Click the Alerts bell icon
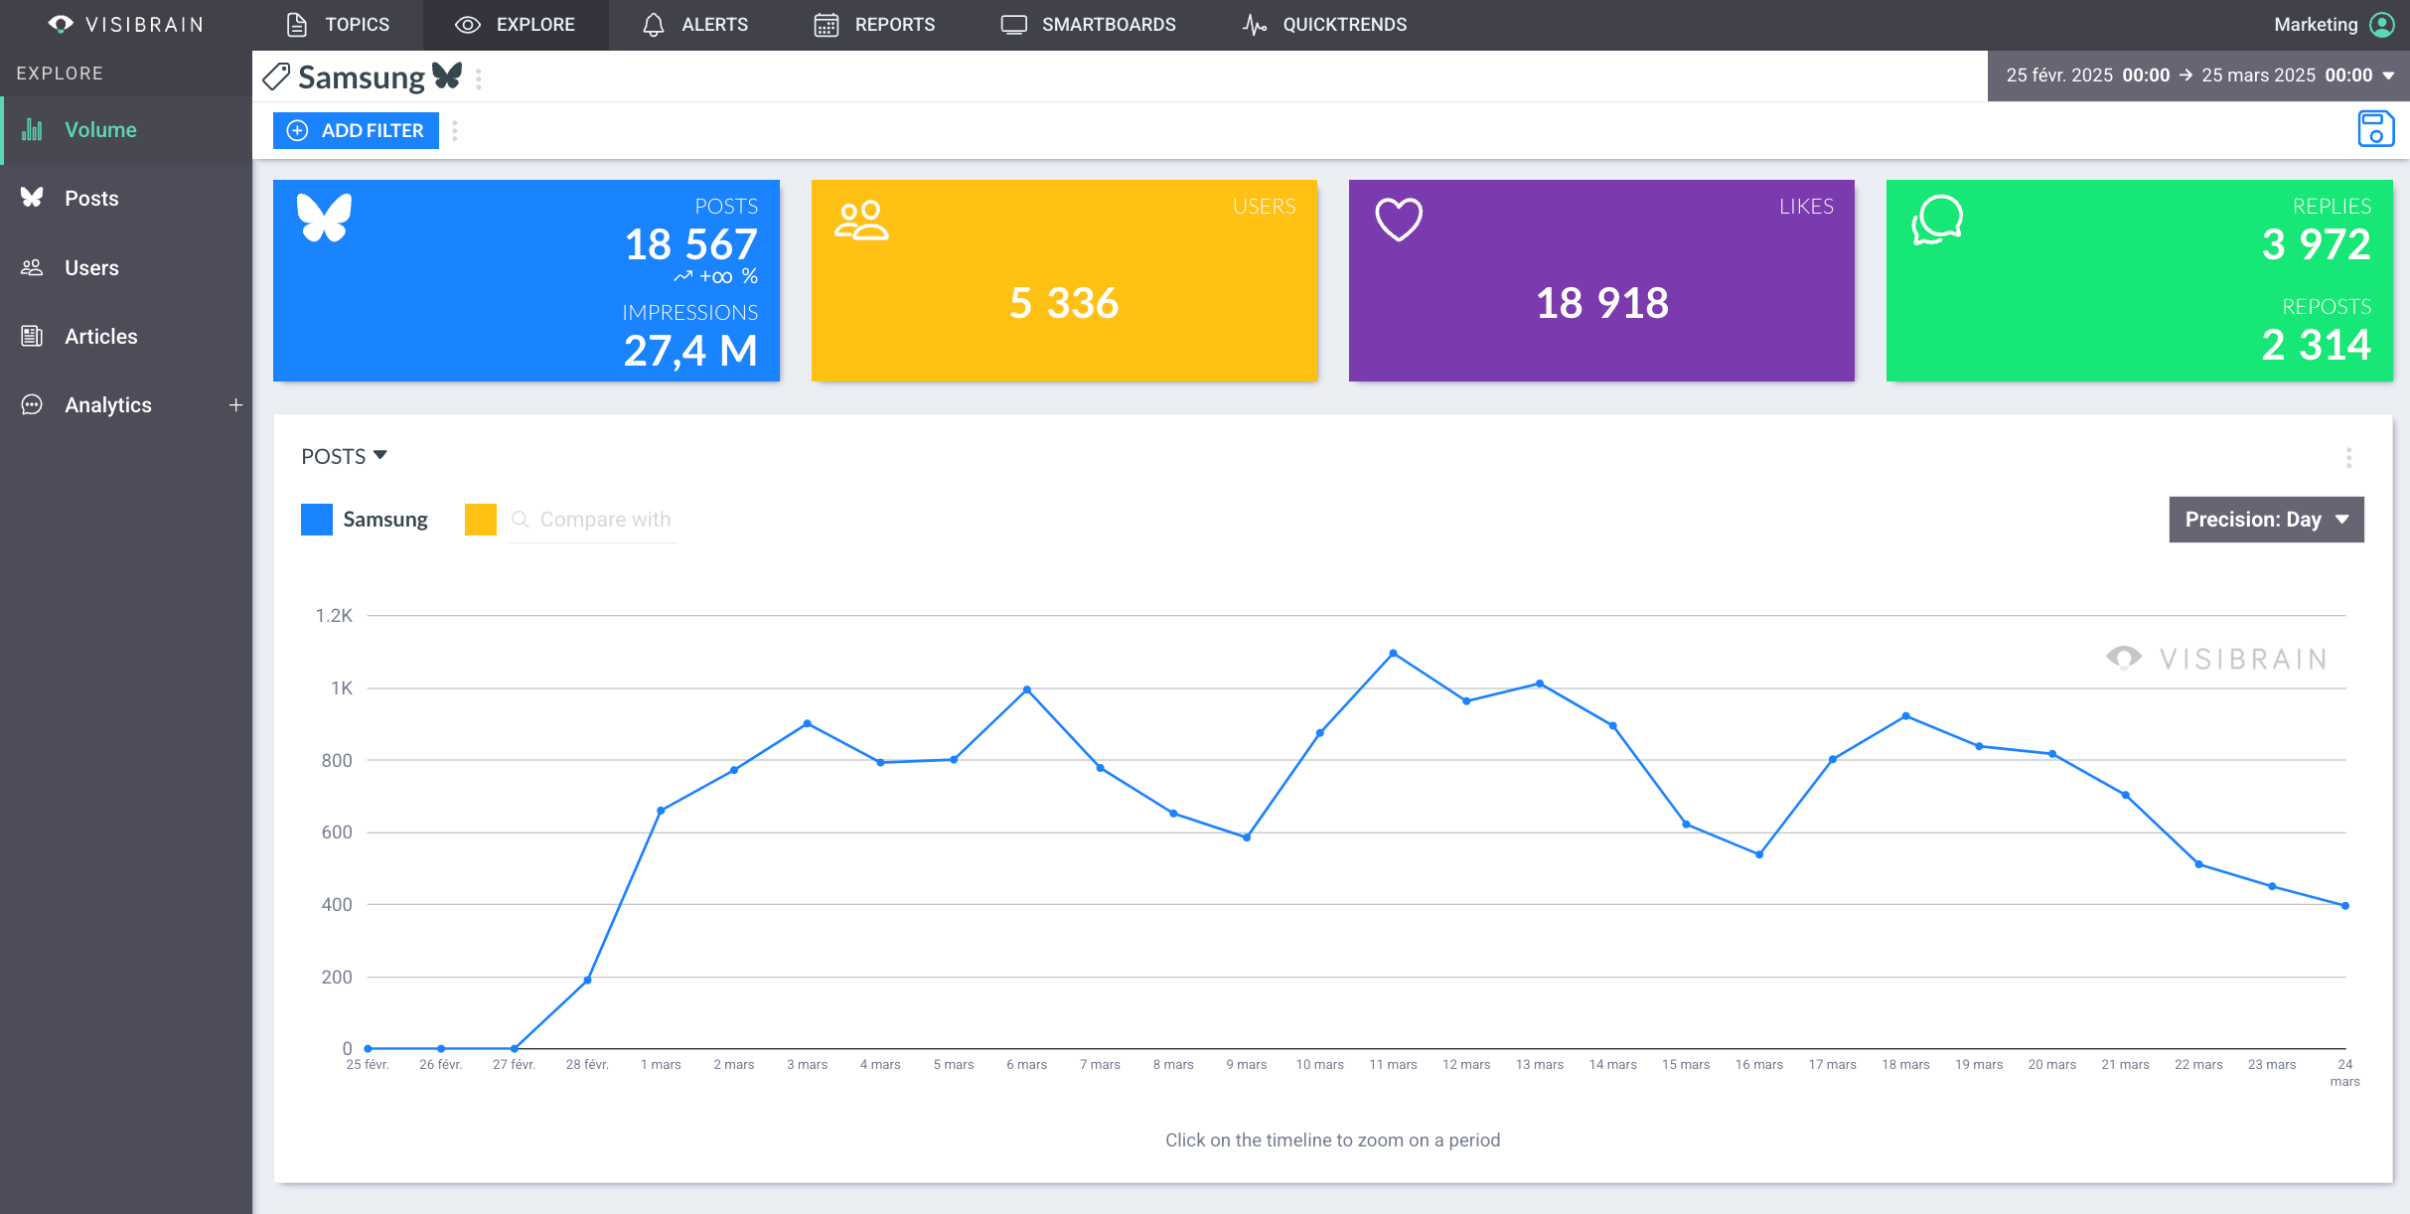This screenshot has width=2410, height=1214. (x=653, y=25)
